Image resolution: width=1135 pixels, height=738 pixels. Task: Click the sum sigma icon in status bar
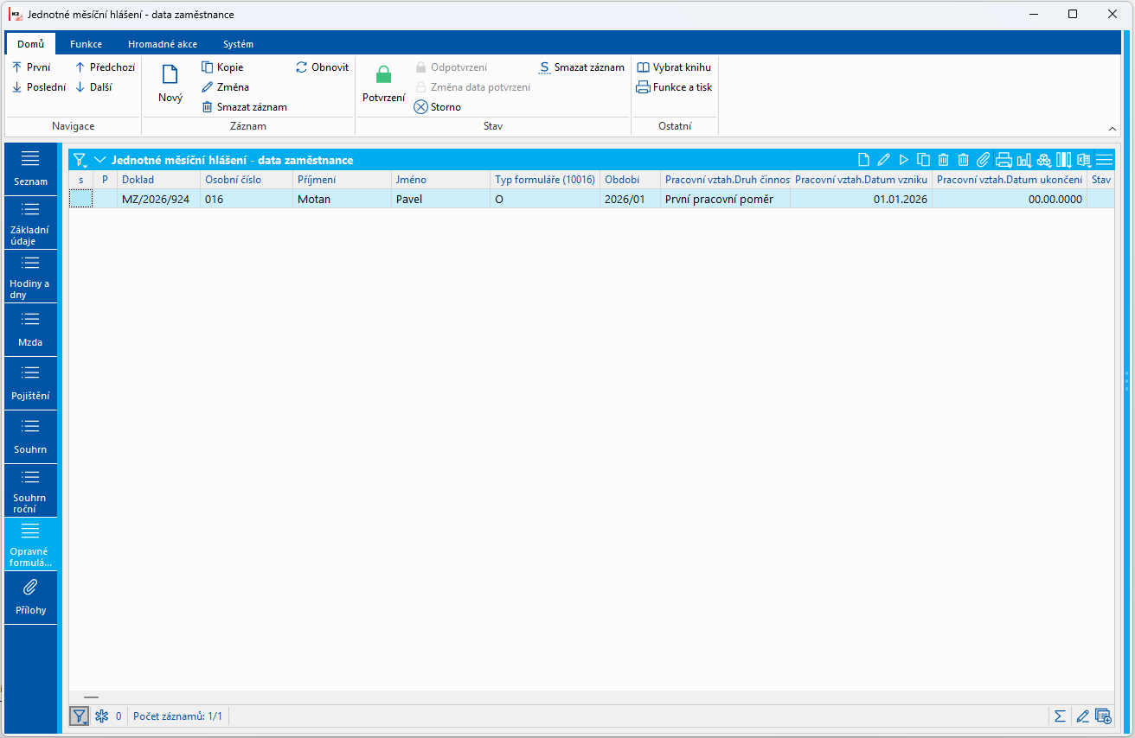pyautogui.click(x=1059, y=716)
